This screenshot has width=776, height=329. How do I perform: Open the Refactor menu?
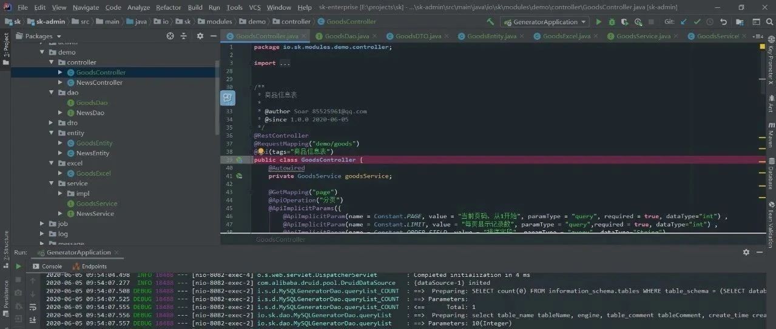pyautogui.click(x=168, y=7)
